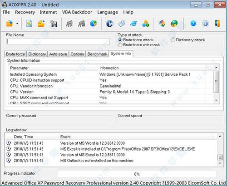Click the round blue M toolbar icon

coord(110,24)
